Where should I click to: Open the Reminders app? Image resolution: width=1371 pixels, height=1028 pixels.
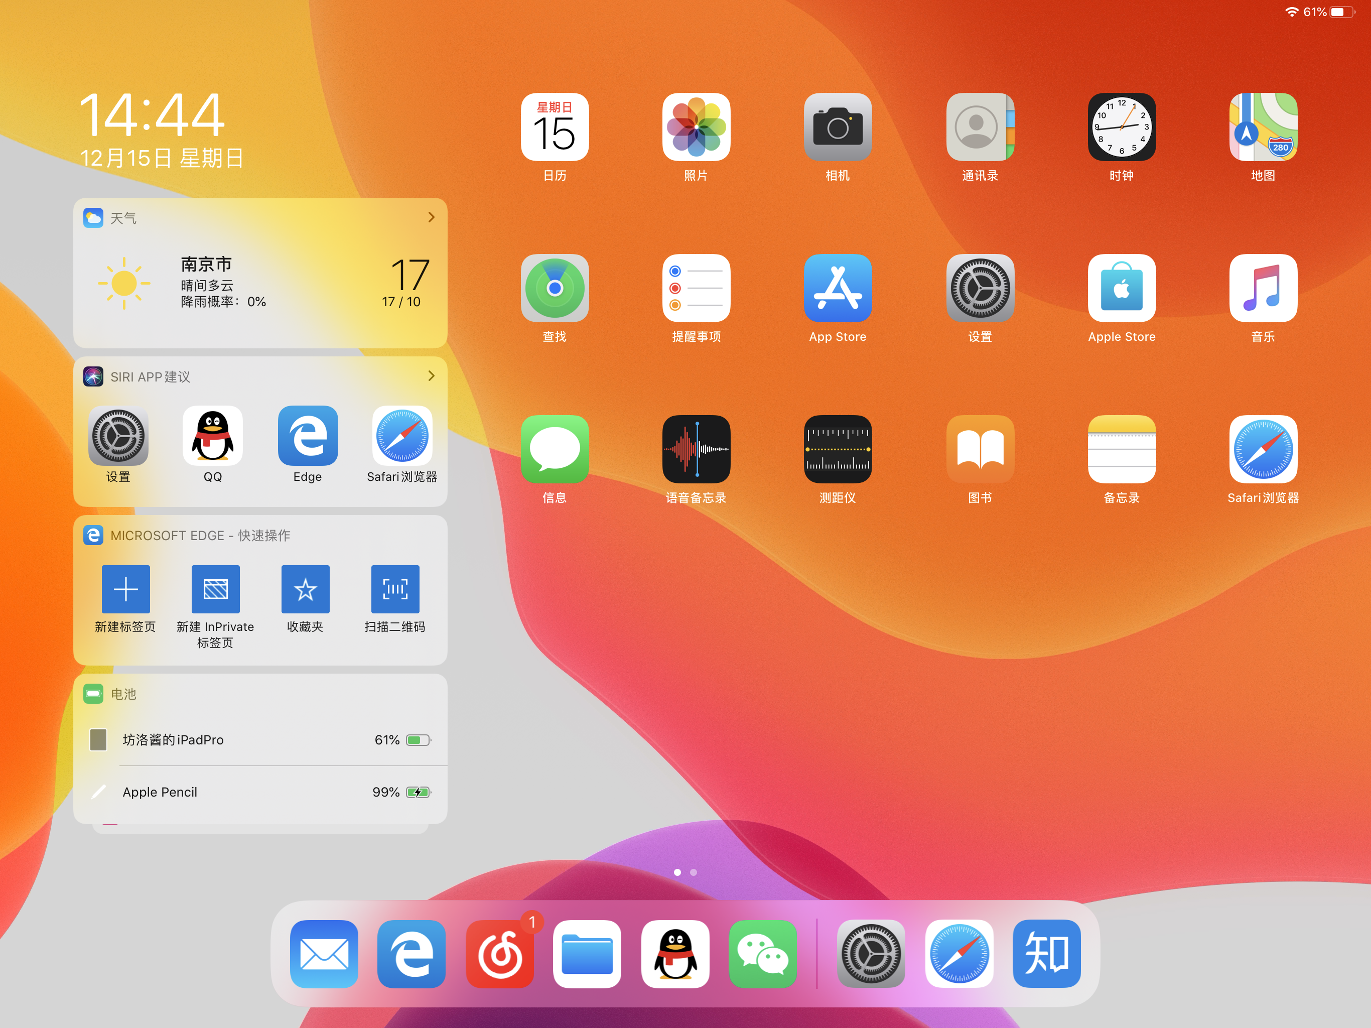[696, 288]
